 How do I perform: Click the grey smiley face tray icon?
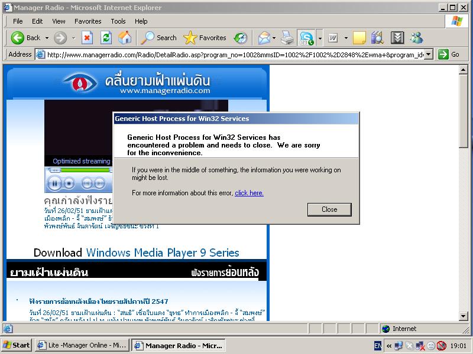[431, 346]
